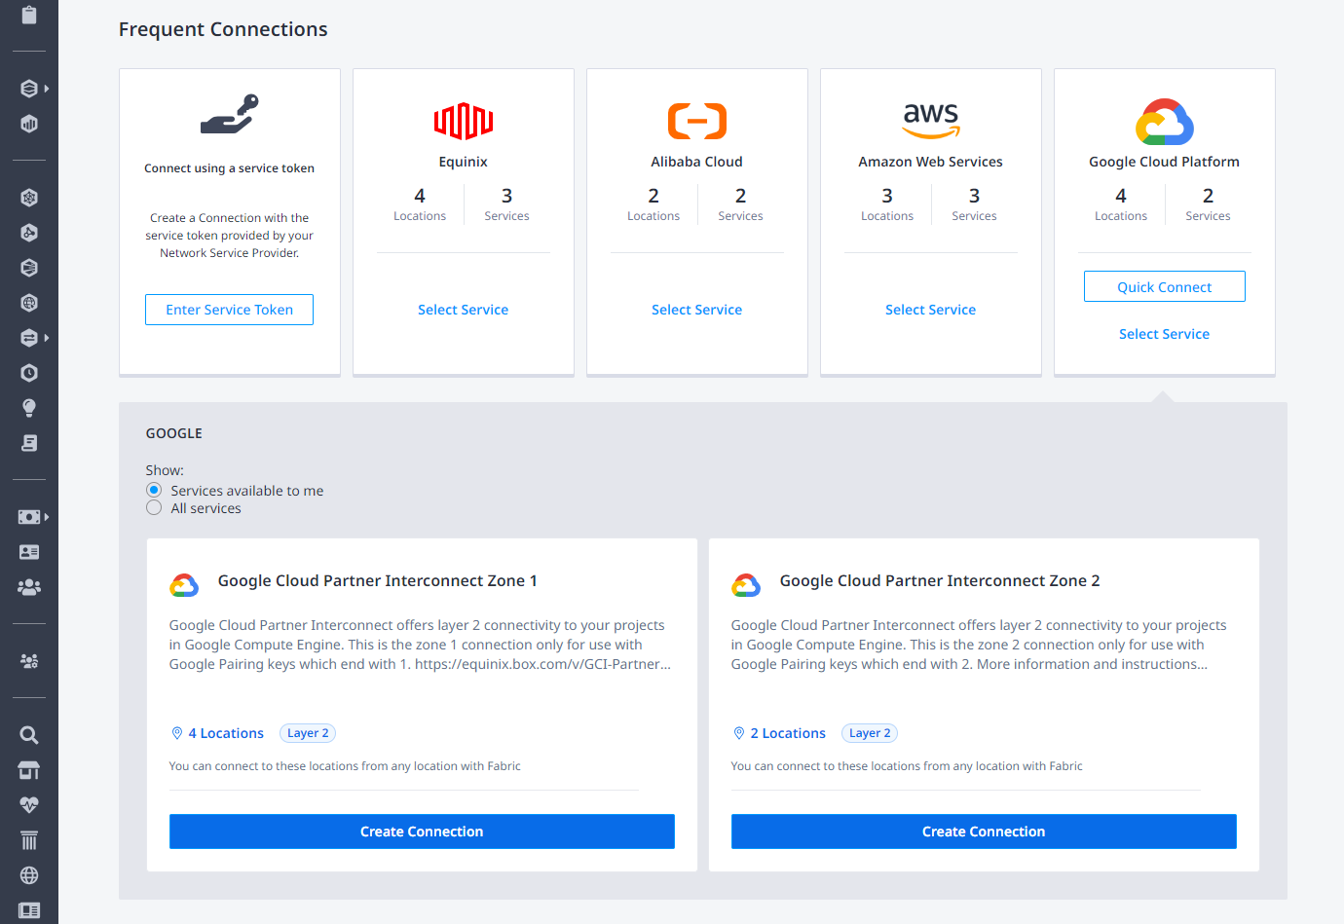Select 'Services available to me' radio button

[154, 490]
